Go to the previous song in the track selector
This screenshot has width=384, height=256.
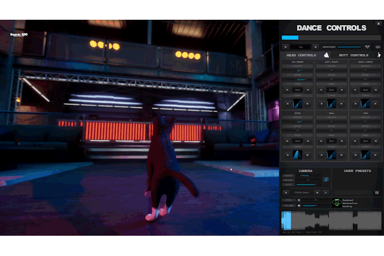pyautogui.click(x=285, y=193)
